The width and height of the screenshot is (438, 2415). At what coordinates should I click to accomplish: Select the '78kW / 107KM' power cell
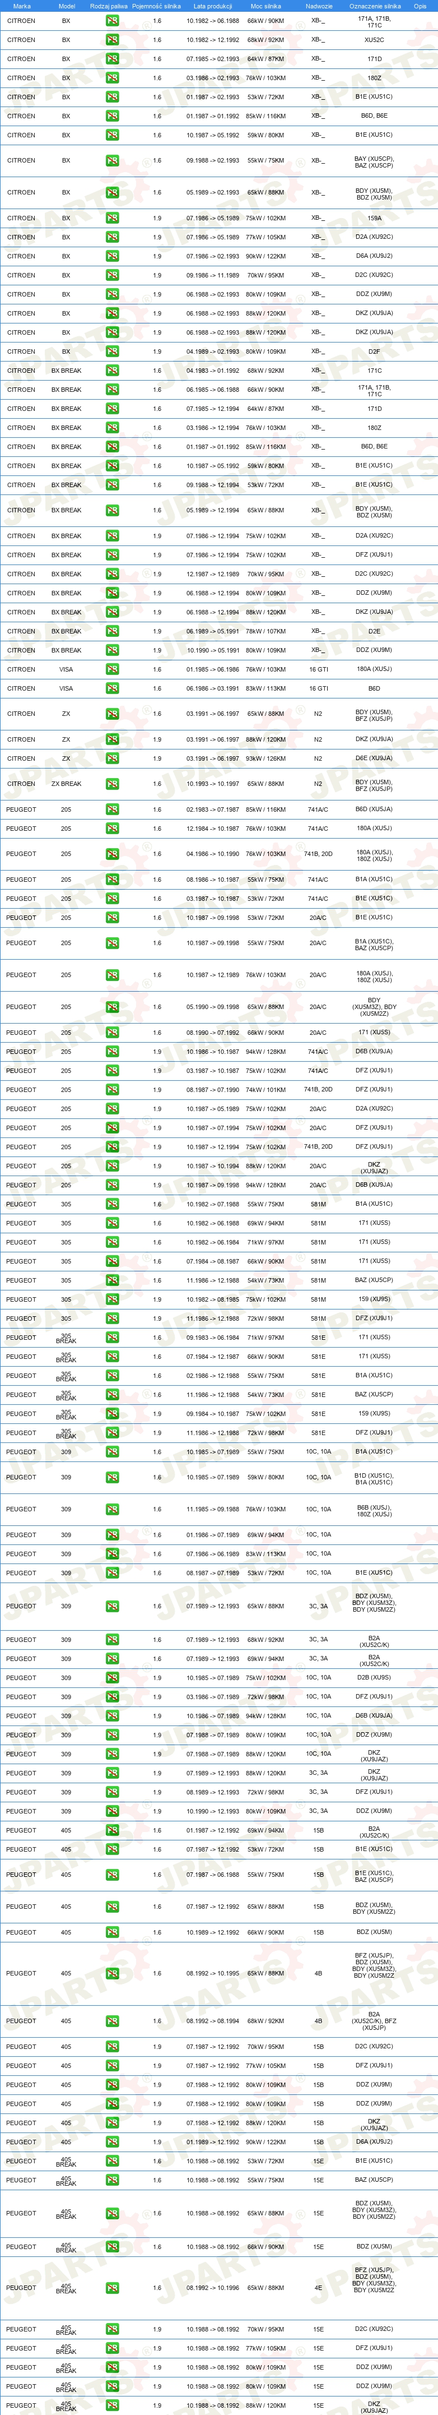click(x=266, y=631)
